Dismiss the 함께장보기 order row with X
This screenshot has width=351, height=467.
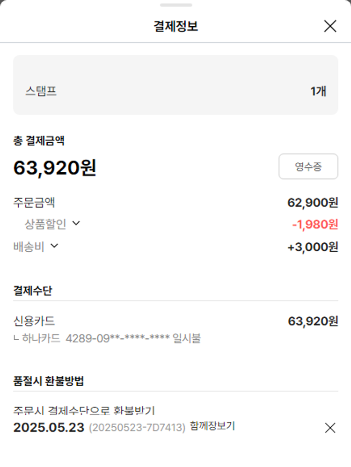(x=330, y=428)
